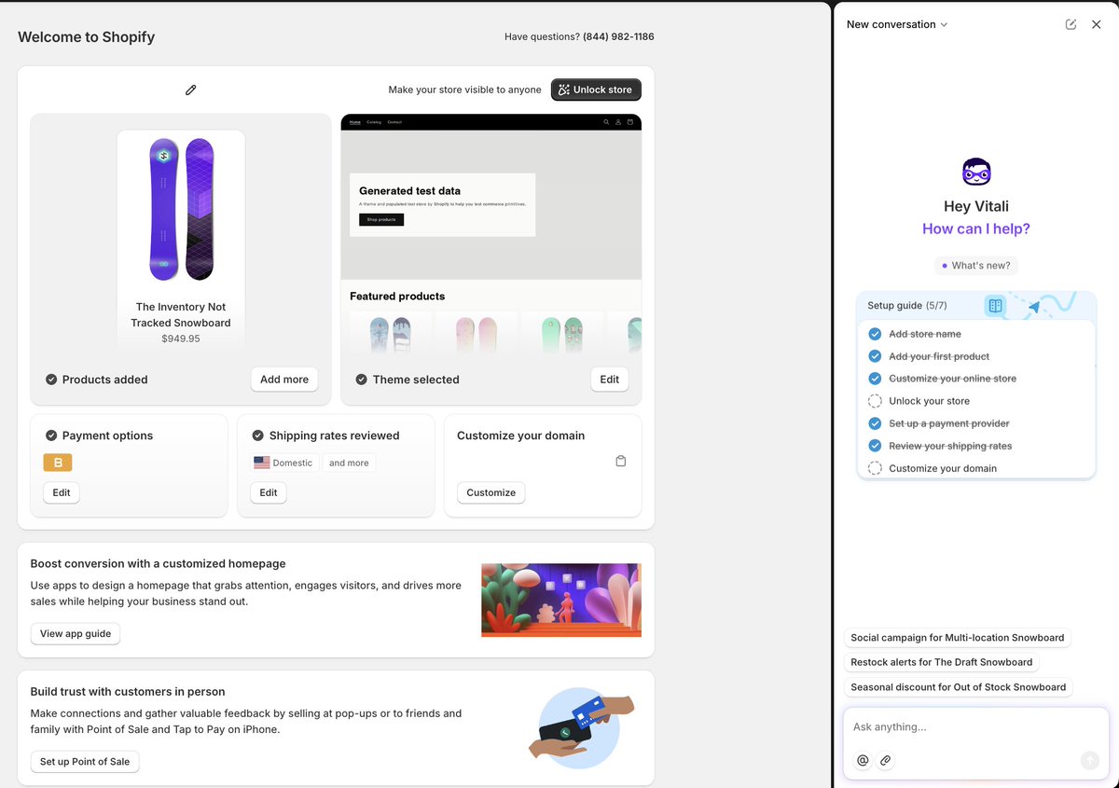Image resolution: width=1119 pixels, height=788 pixels.
Task: Click Contact in theme preview navigation
Action: tap(394, 122)
